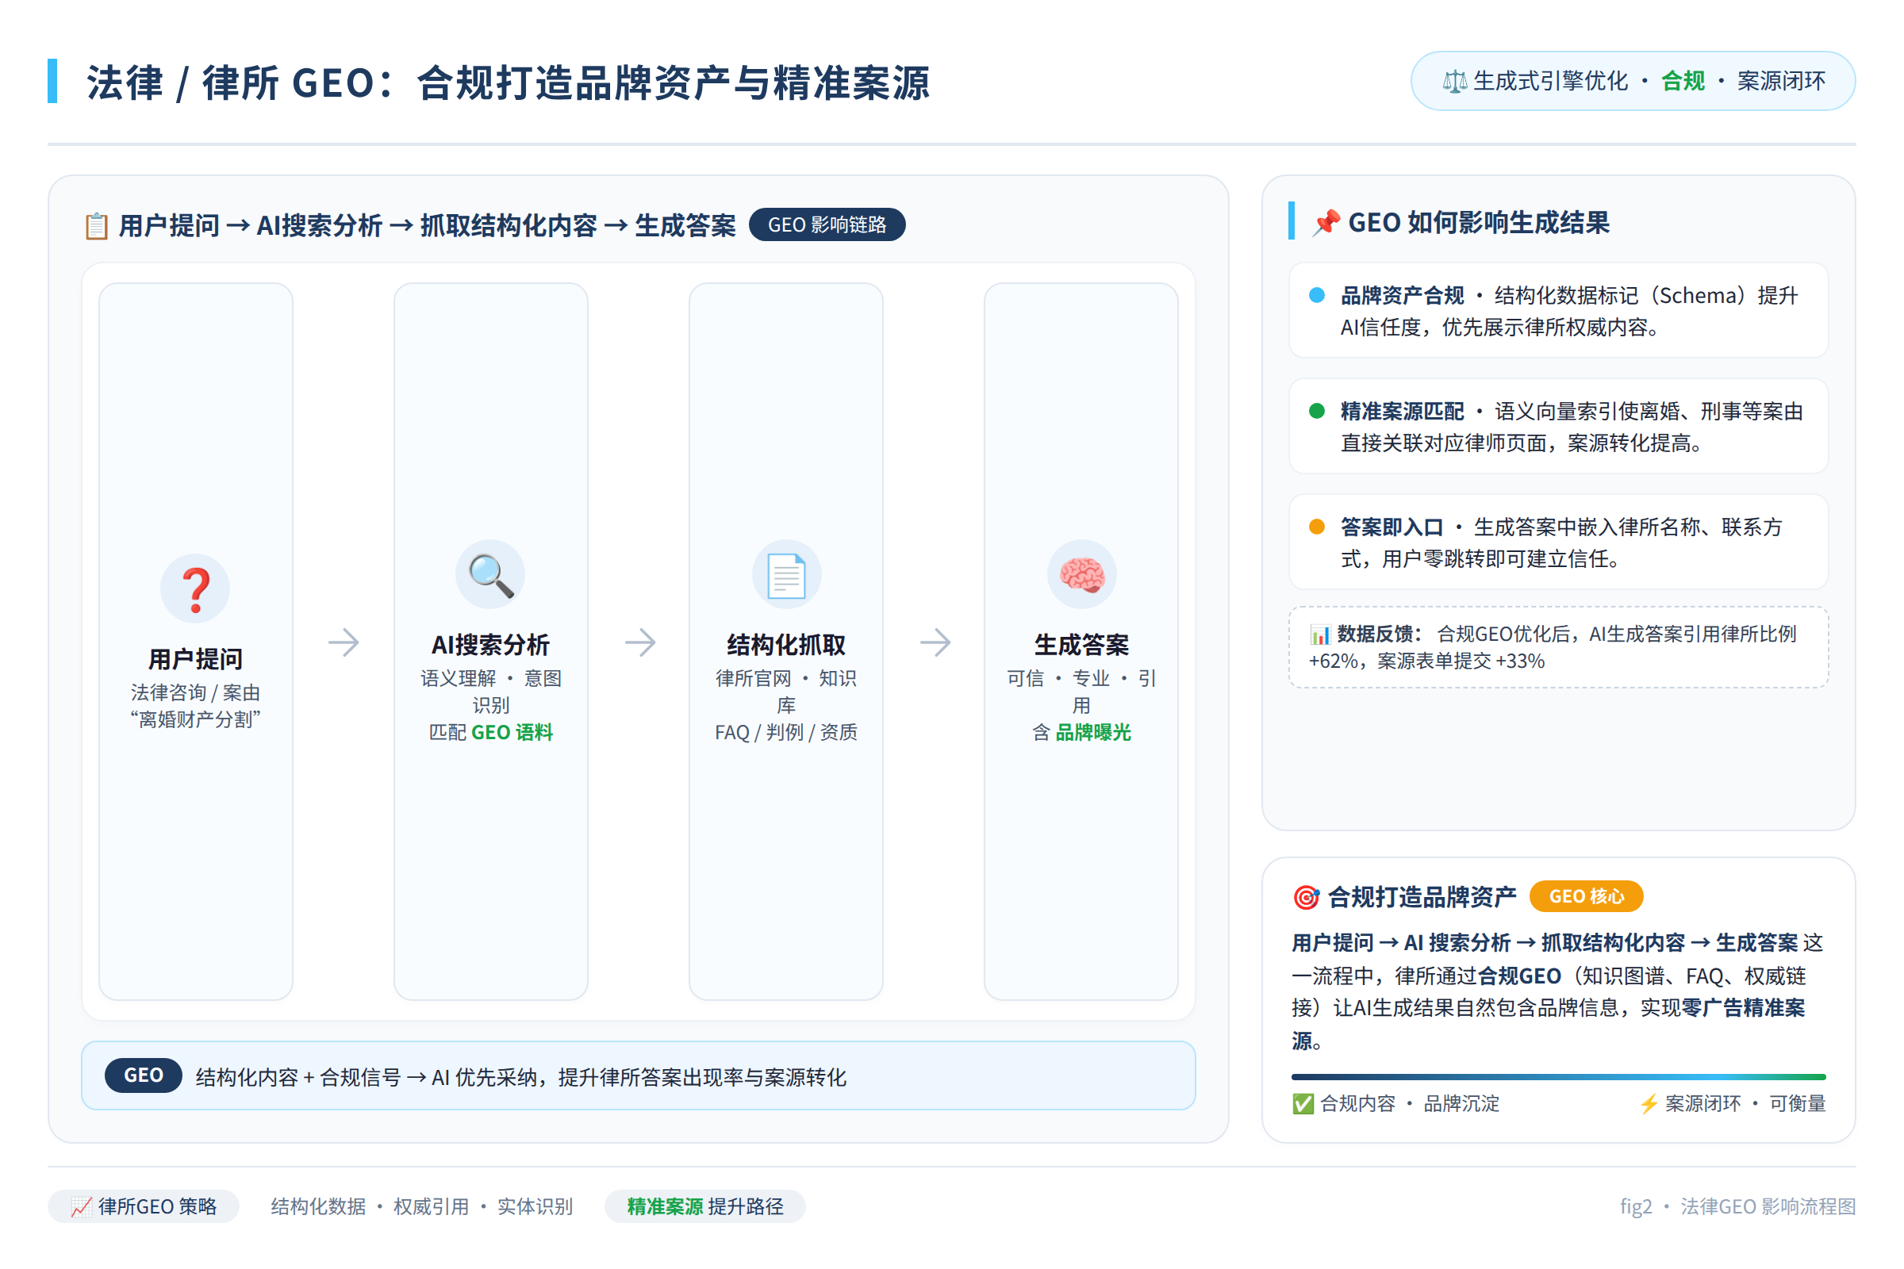Image resolution: width=1904 pixels, height=1269 pixels.
Task: Click the caption fig2 · 法律GEO 影响流程图
Action: tap(1738, 1206)
